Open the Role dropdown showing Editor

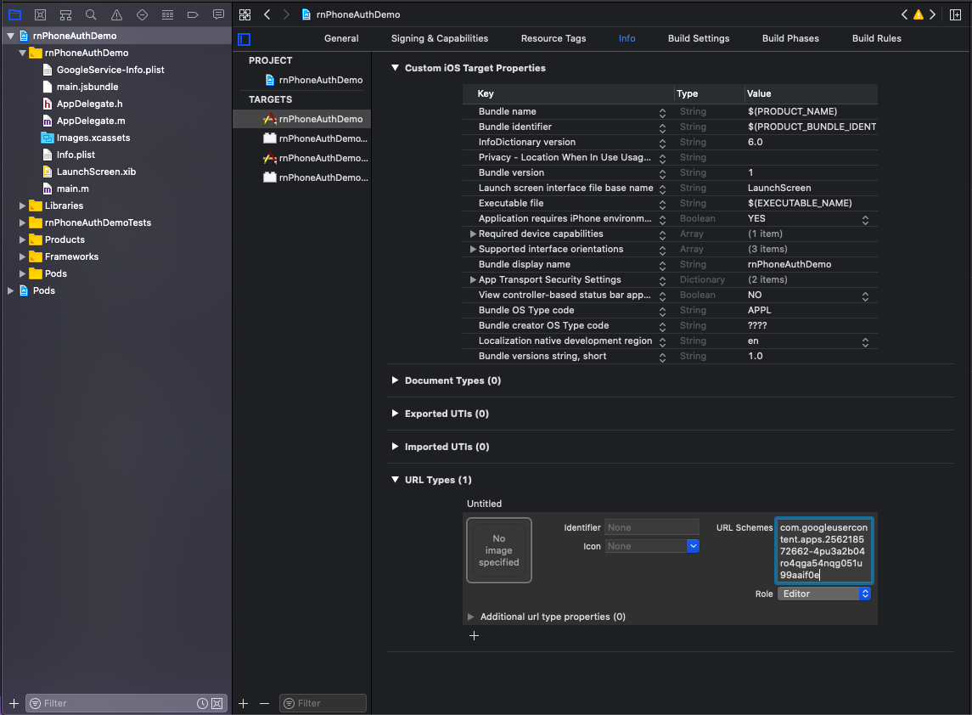click(823, 594)
